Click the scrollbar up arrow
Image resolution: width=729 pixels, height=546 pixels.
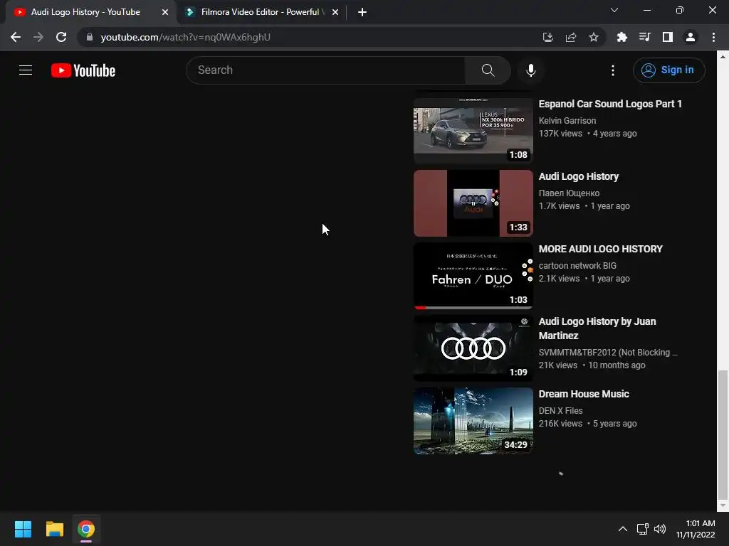(722, 56)
